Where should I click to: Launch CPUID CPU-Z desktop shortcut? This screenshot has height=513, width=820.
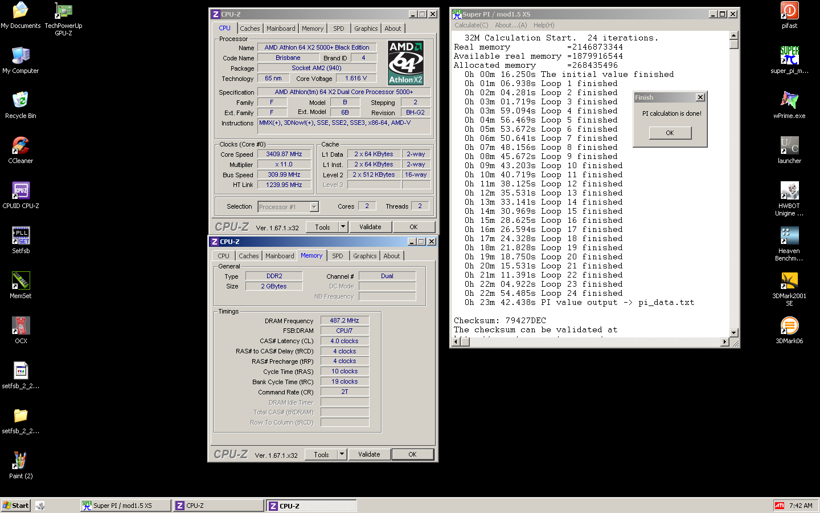(x=20, y=196)
